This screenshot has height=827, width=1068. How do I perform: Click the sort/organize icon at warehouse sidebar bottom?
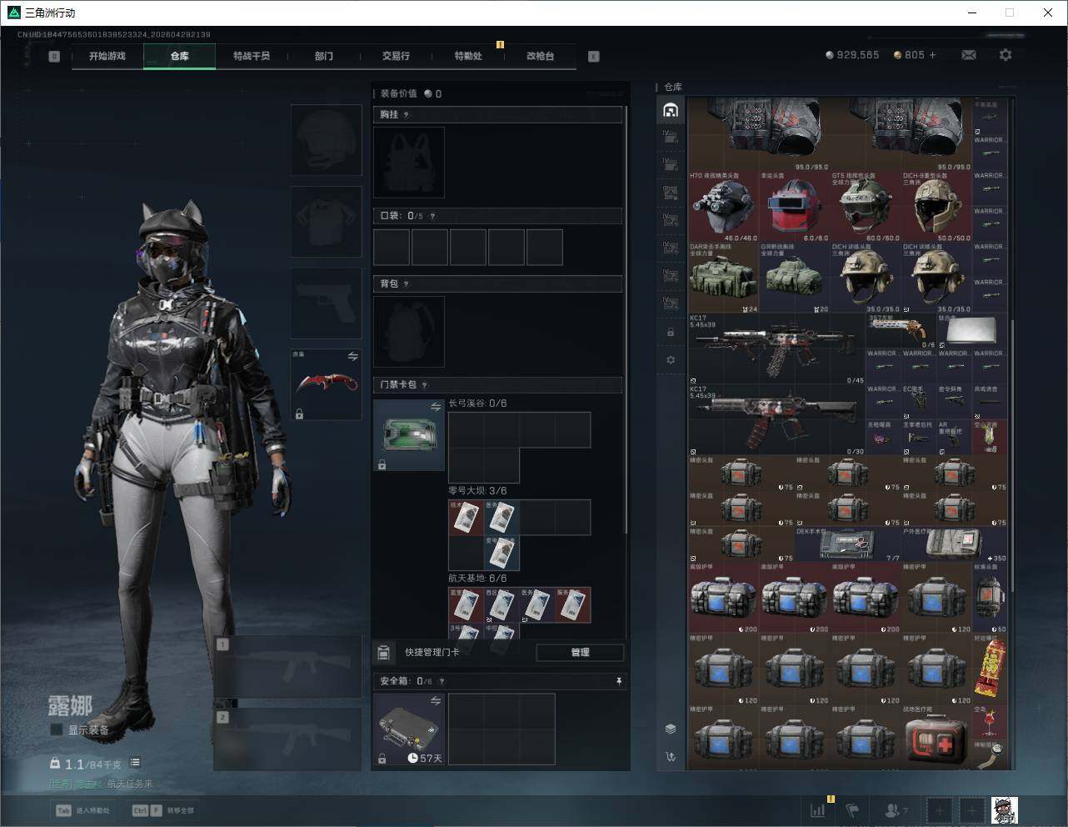[671, 757]
